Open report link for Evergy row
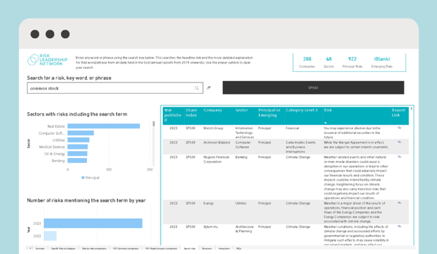 [x=399, y=203]
